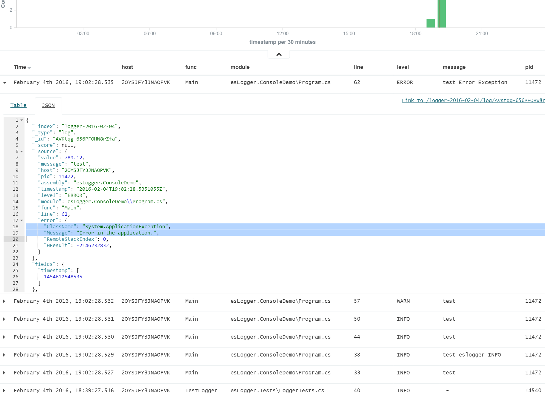The image size is (545, 395).
Task: Expand the WARN log entry at 19:02:28.532
Action: coord(4,301)
